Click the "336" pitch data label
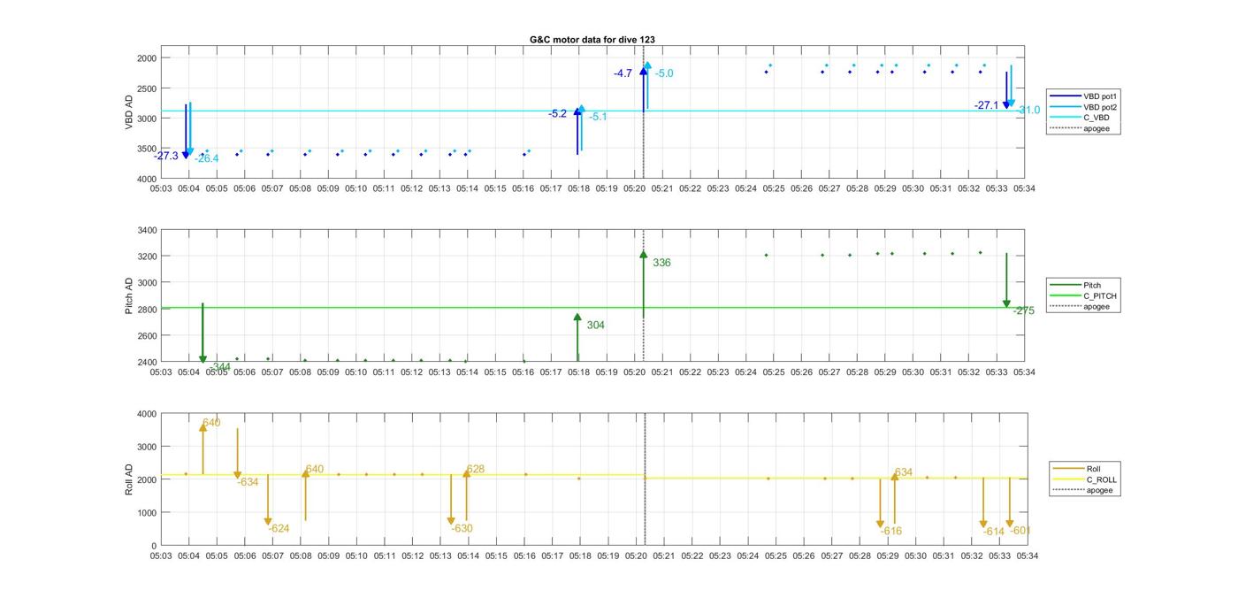The width and height of the screenshot is (1238, 613). (661, 263)
